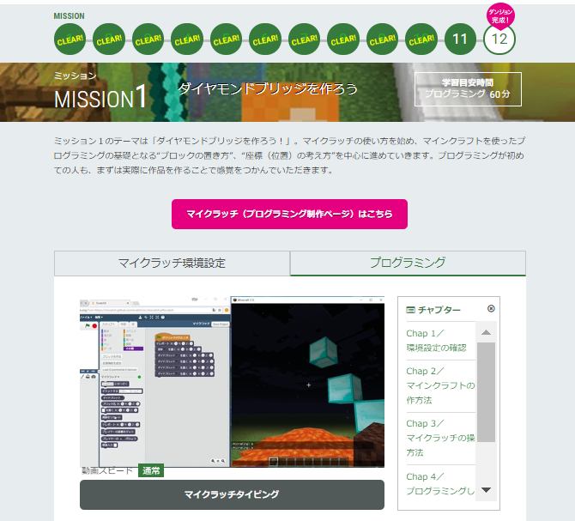Click the 学習目安時間 60分 box
The height and width of the screenshot is (521, 575).
point(468,89)
